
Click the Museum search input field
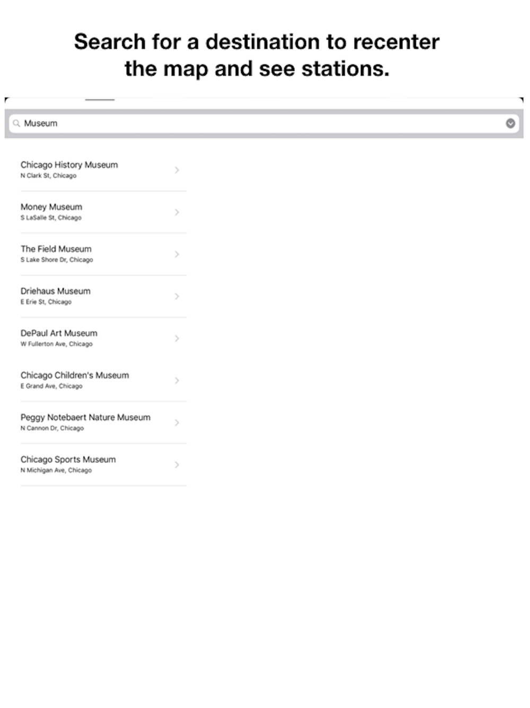click(x=264, y=124)
